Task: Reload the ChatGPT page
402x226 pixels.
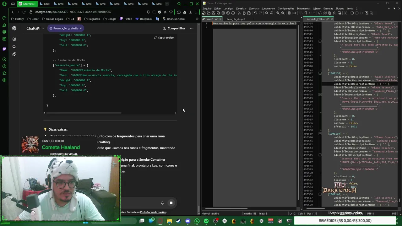Action: 24,12
